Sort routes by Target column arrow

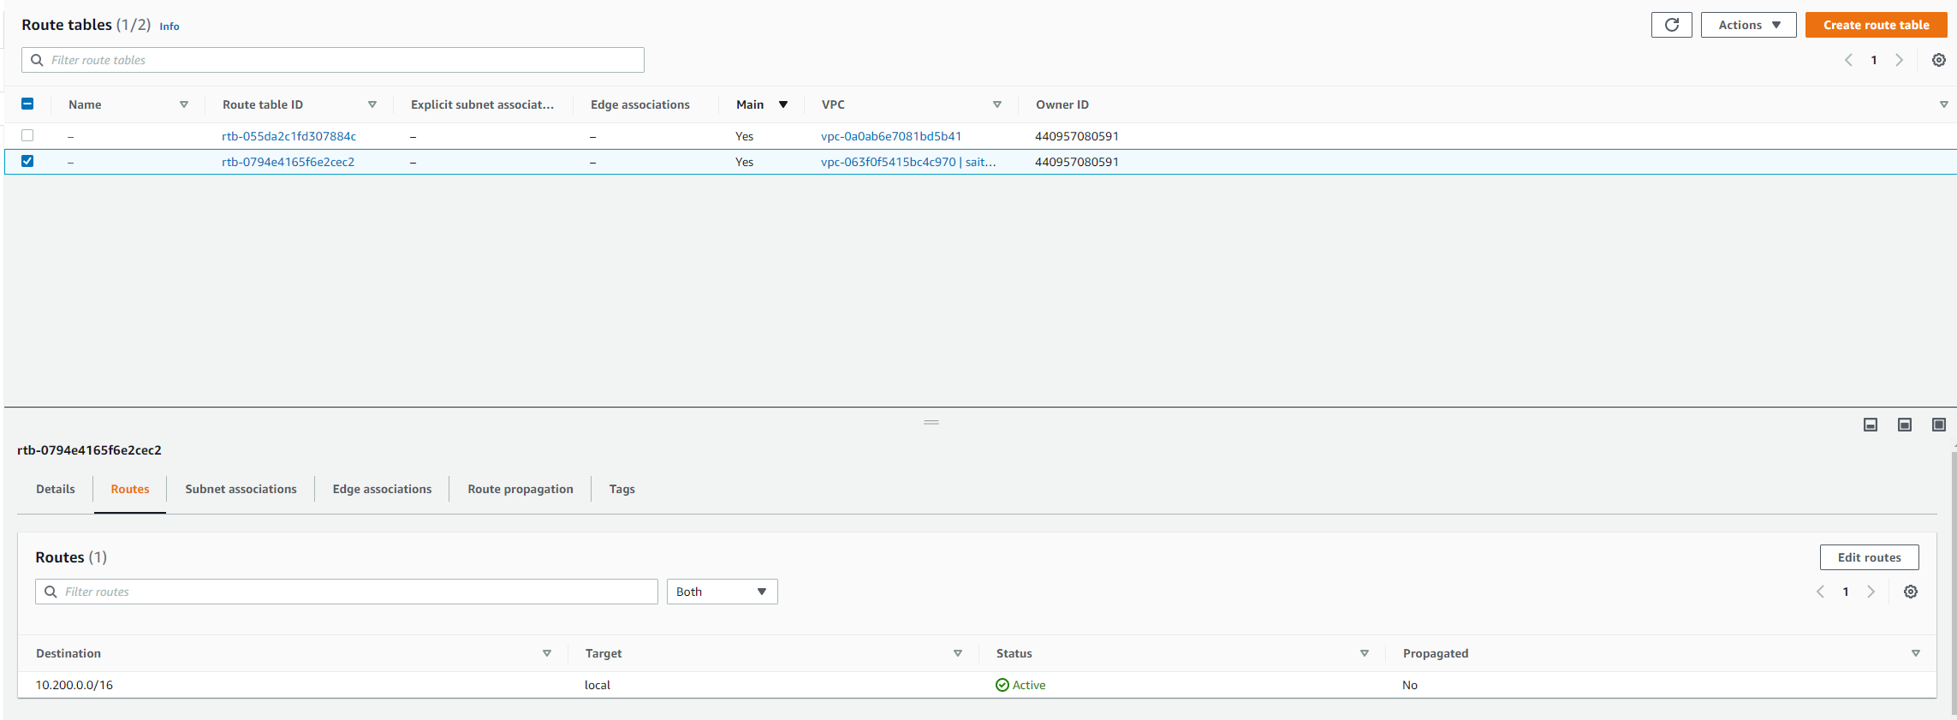(x=958, y=653)
